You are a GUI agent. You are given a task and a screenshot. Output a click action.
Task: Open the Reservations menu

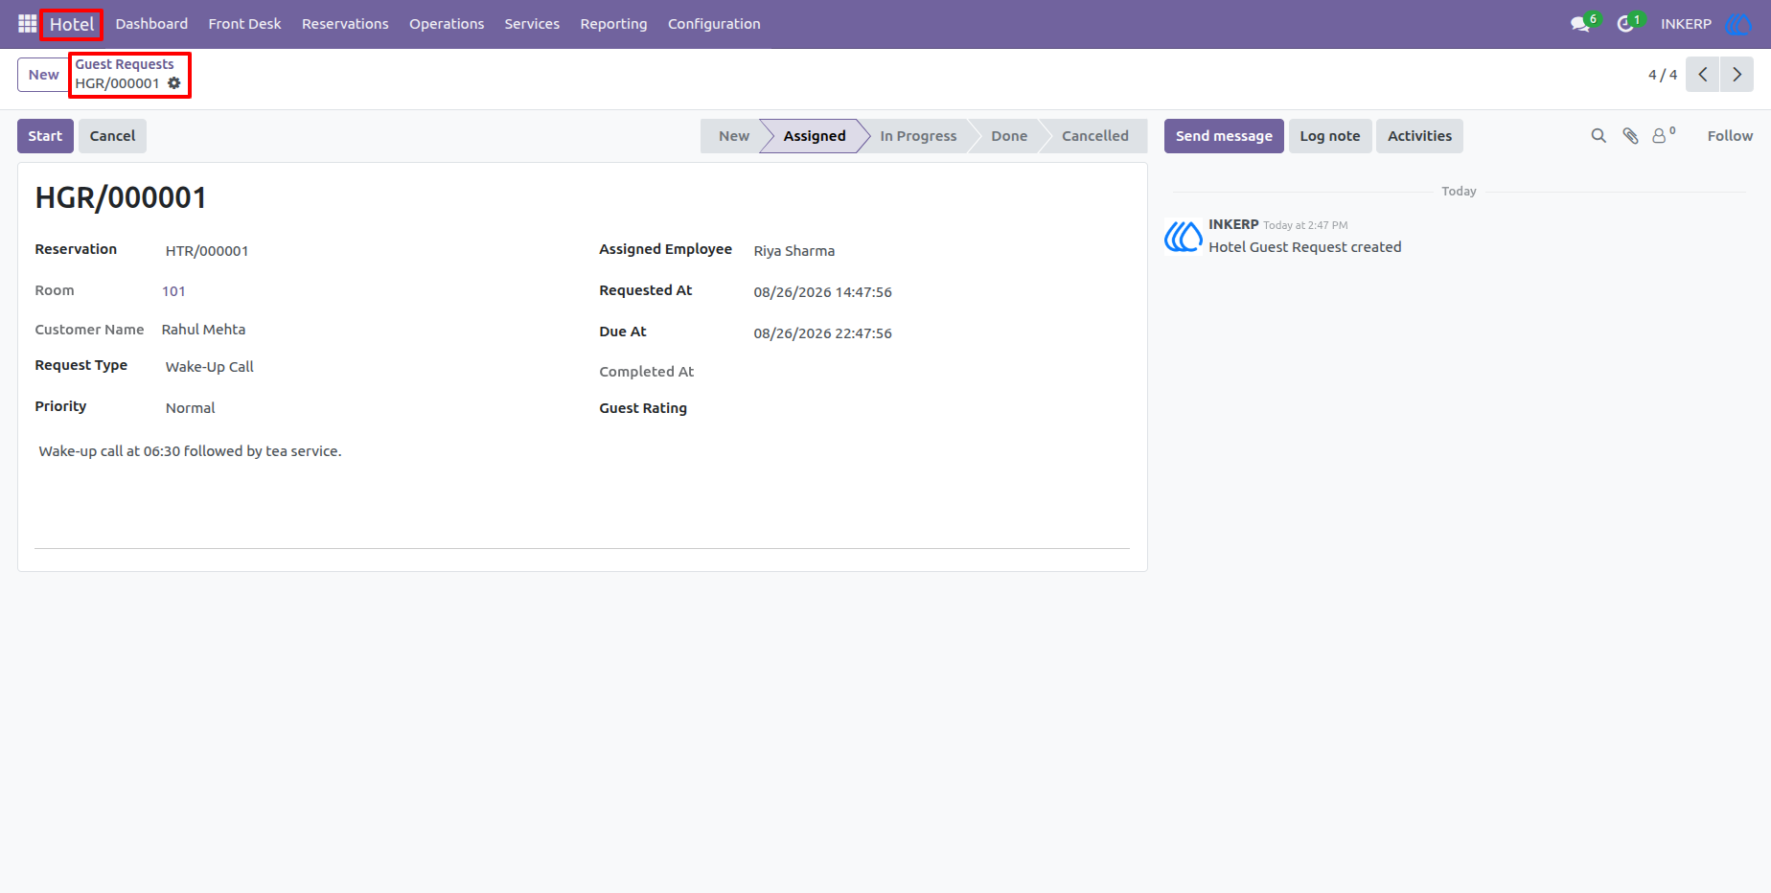[345, 24]
